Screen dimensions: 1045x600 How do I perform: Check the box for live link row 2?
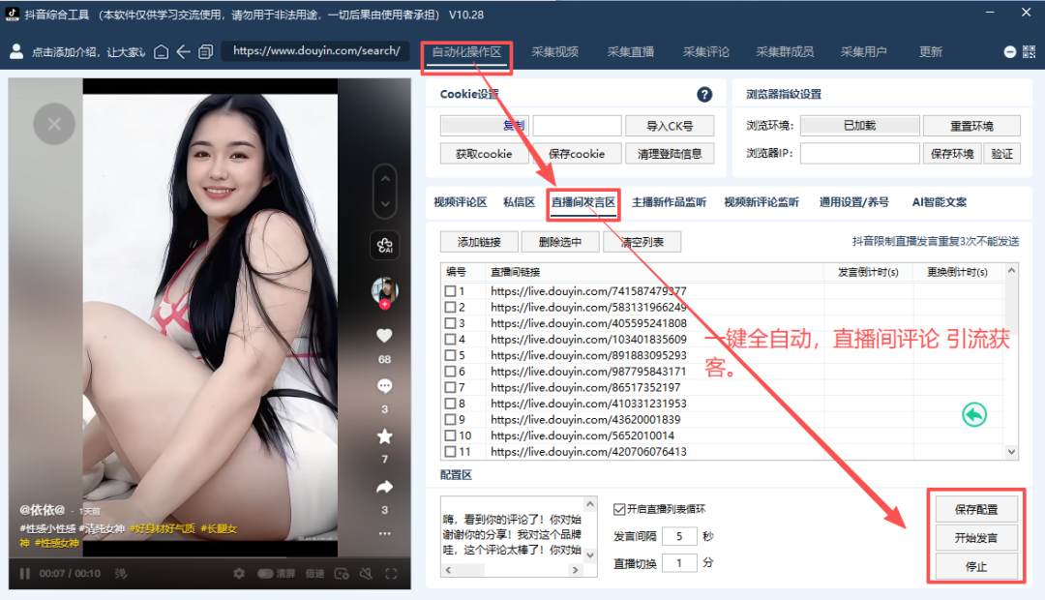coord(451,308)
